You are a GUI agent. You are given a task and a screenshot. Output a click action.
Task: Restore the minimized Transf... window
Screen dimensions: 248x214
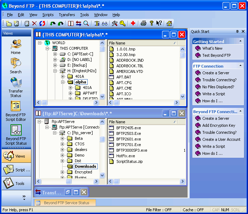[68, 192]
